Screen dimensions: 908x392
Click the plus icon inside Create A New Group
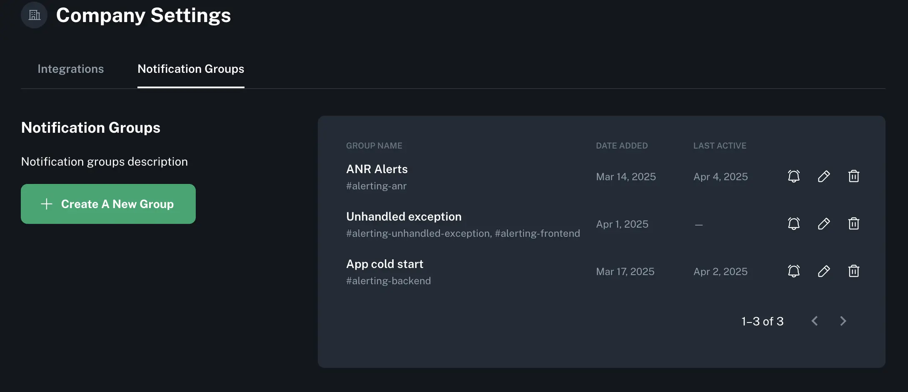[x=46, y=204]
